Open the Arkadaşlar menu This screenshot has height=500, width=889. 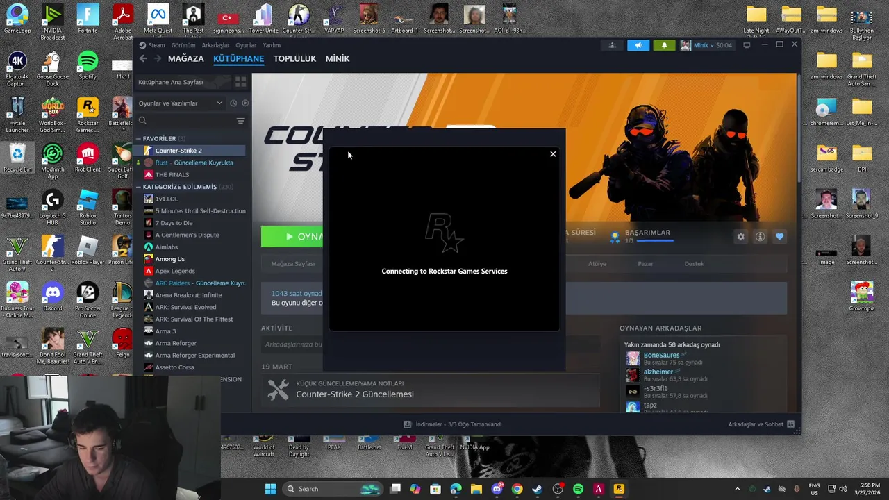click(x=215, y=45)
